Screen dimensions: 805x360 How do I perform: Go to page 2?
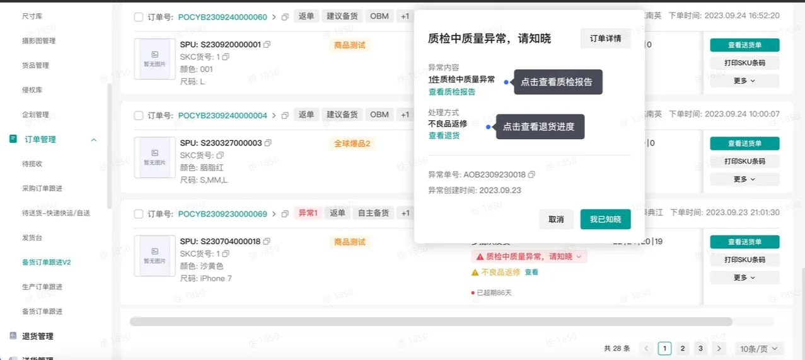tap(683, 349)
